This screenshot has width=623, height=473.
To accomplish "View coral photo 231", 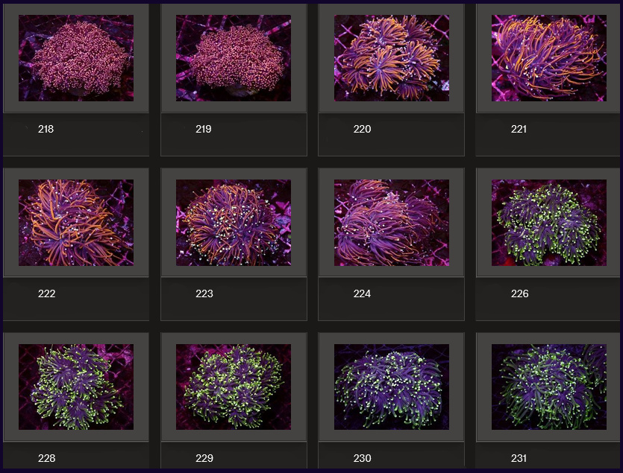I will 548,387.
